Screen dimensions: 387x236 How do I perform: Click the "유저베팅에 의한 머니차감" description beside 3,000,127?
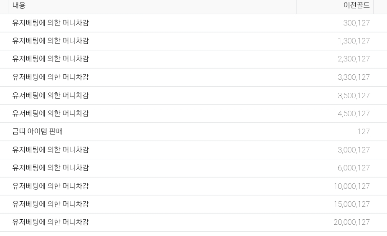[51, 150]
